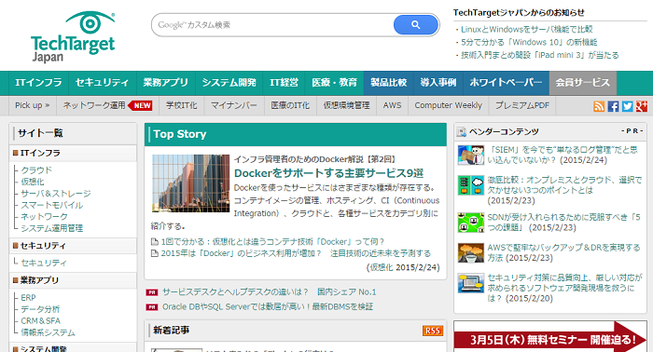
Task: Open the ネットワーク sidebar link
Action: pyautogui.click(x=44, y=217)
